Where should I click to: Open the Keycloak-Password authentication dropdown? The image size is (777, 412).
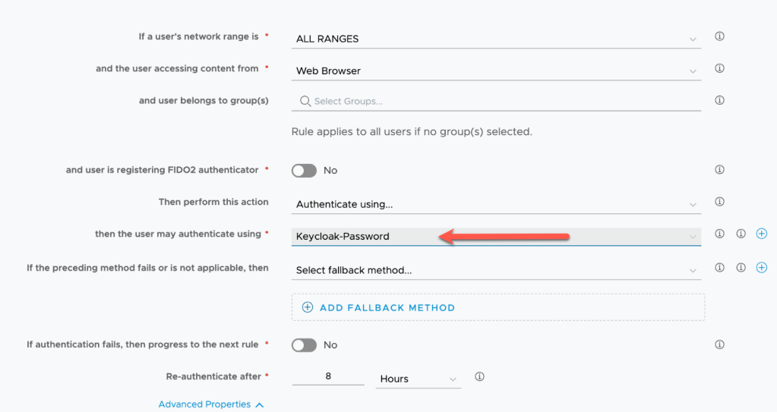pyautogui.click(x=496, y=236)
